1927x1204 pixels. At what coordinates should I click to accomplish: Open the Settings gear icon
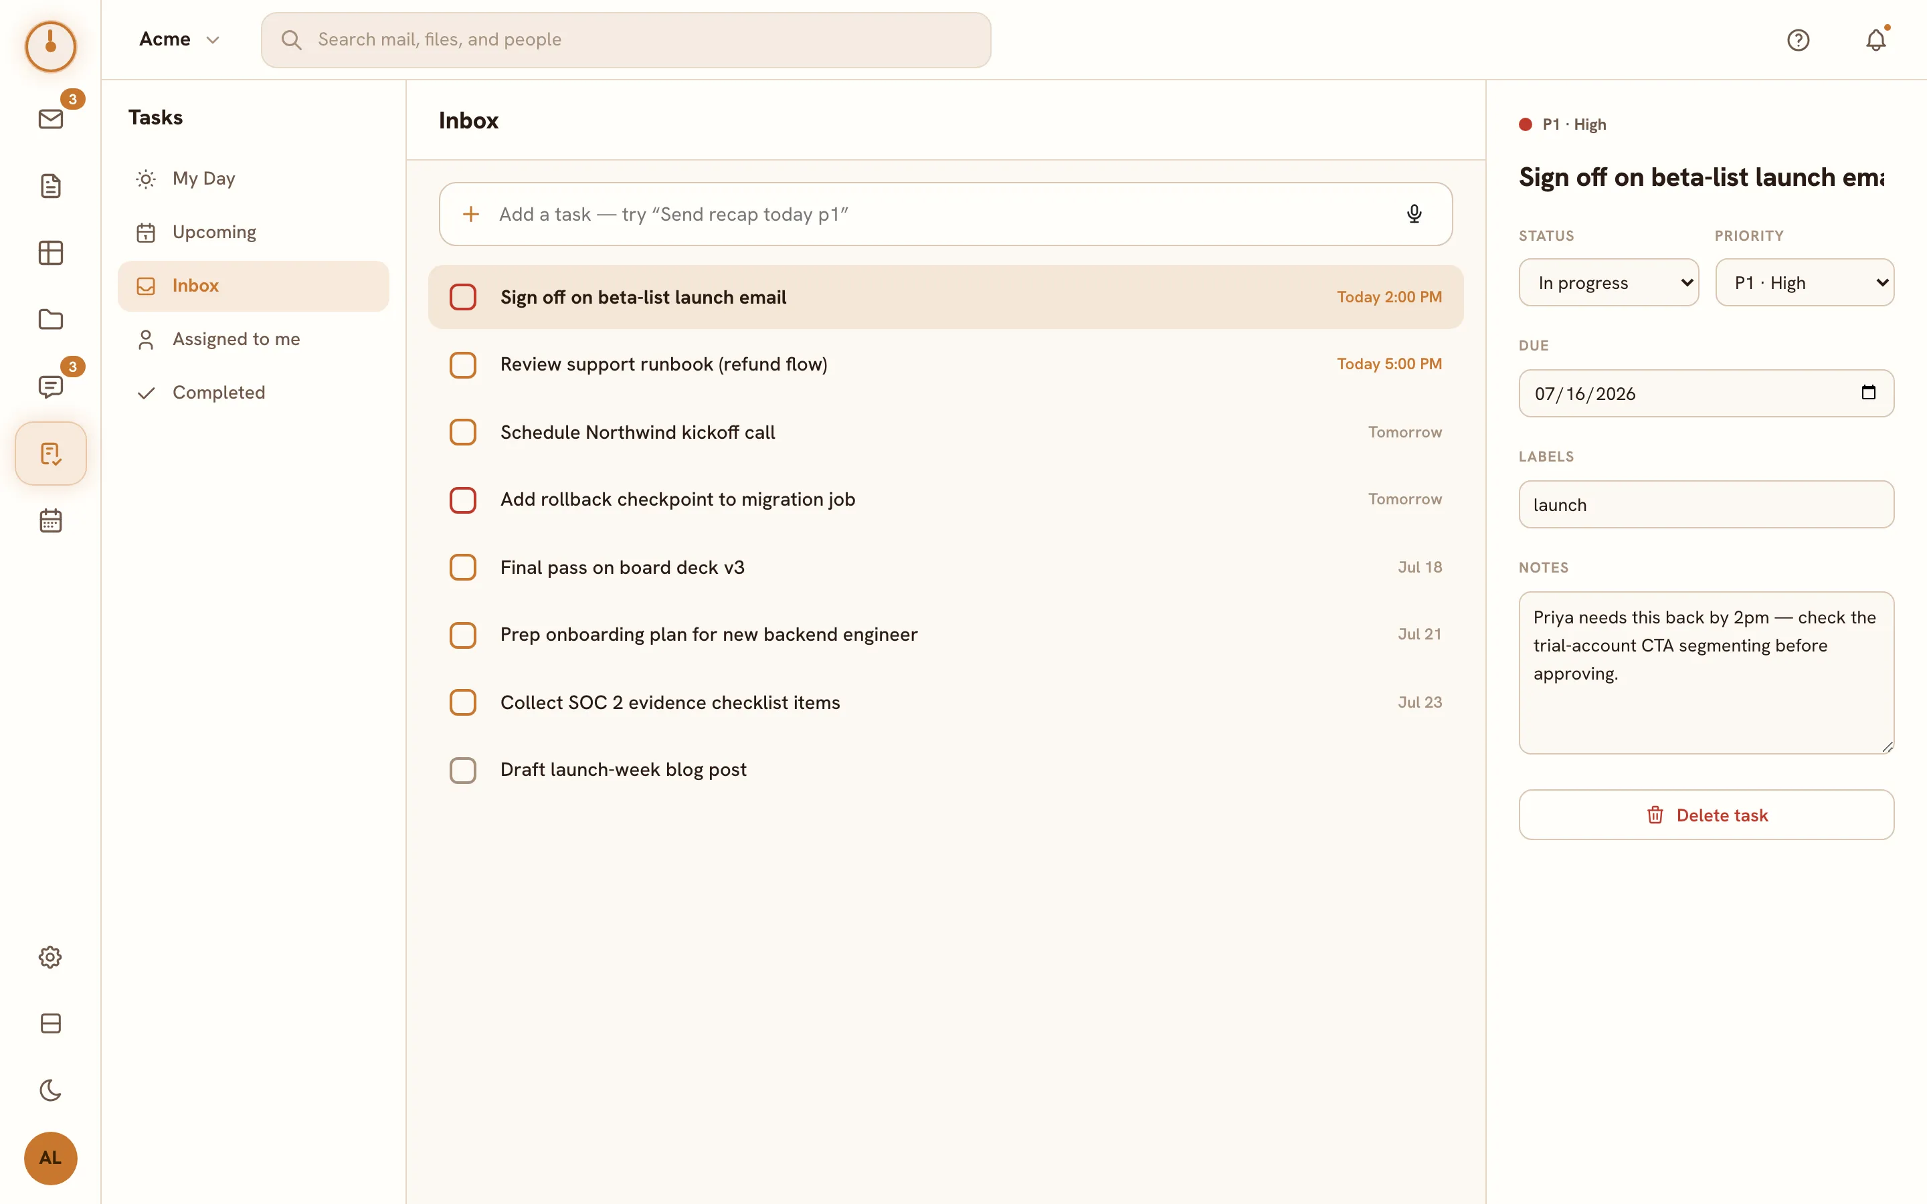tap(50, 957)
